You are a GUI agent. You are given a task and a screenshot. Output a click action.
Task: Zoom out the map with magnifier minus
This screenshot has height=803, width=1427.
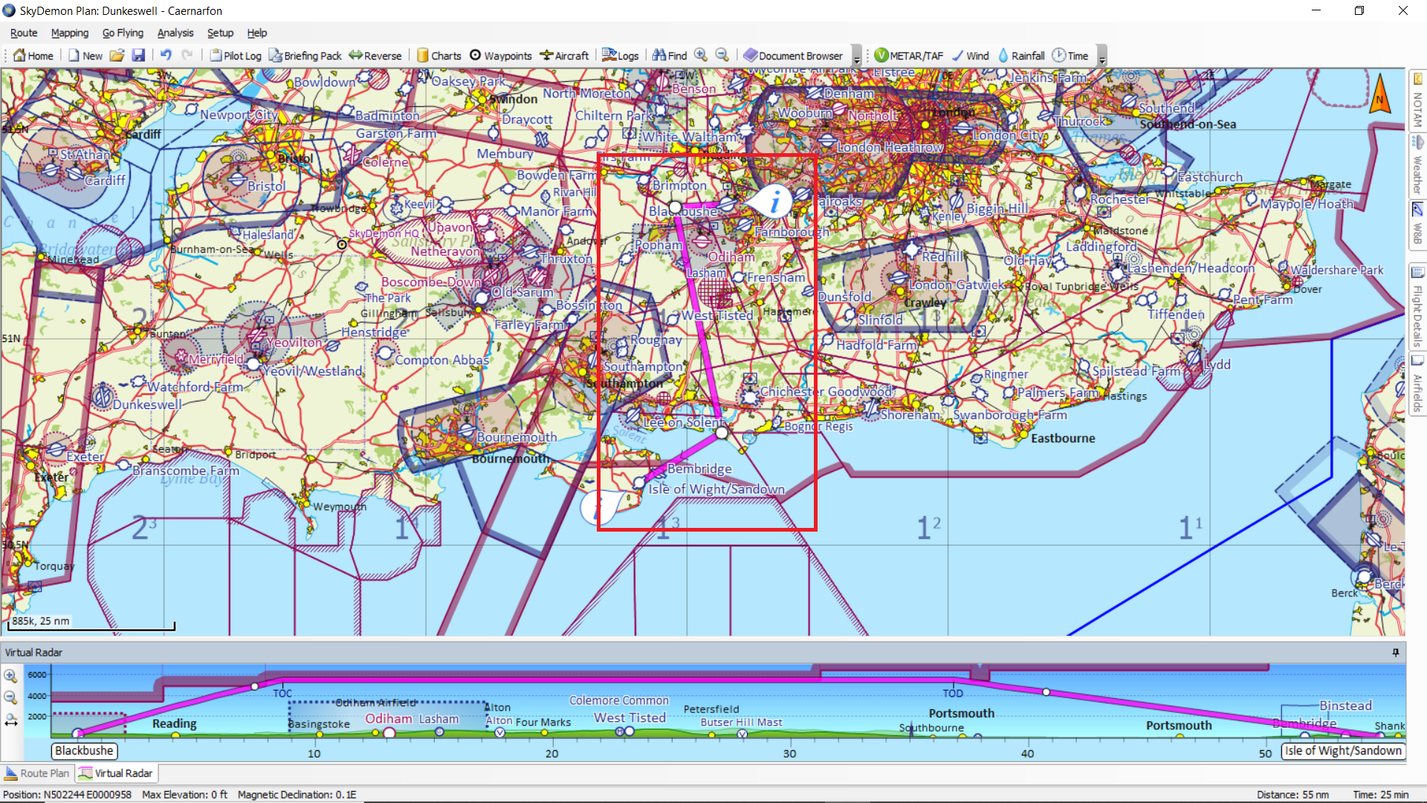point(722,55)
